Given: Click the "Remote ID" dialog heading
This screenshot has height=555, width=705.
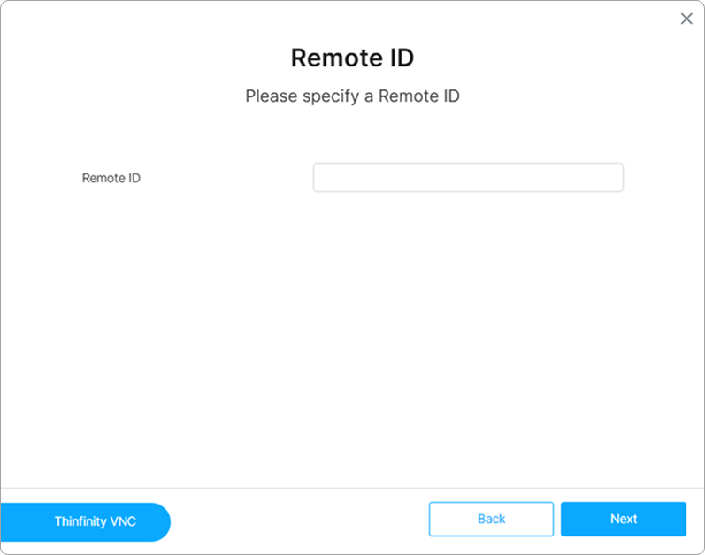Looking at the screenshot, I should [x=352, y=58].
